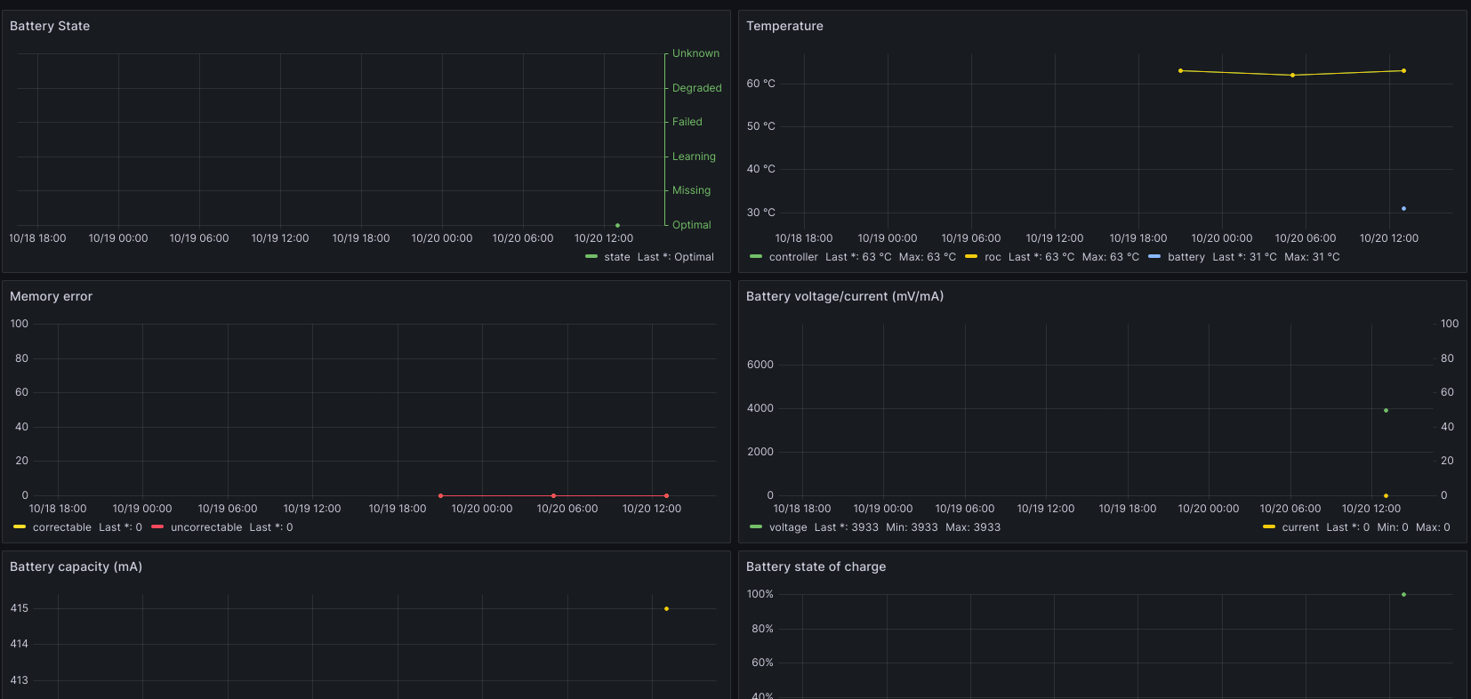Click the blue color swatch beside battery legend
The image size is (1471, 699).
(1154, 257)
